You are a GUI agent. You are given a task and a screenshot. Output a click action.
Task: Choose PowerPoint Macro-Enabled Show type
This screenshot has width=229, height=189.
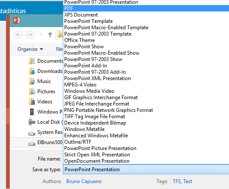tap(146, 53)
